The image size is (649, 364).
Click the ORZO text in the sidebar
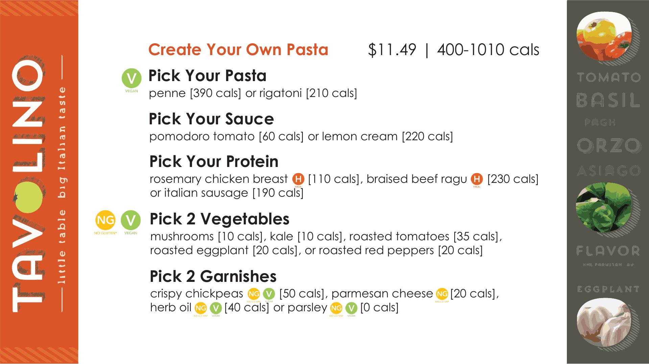(608, 146)
